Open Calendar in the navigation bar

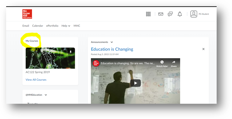click(37, 26)
